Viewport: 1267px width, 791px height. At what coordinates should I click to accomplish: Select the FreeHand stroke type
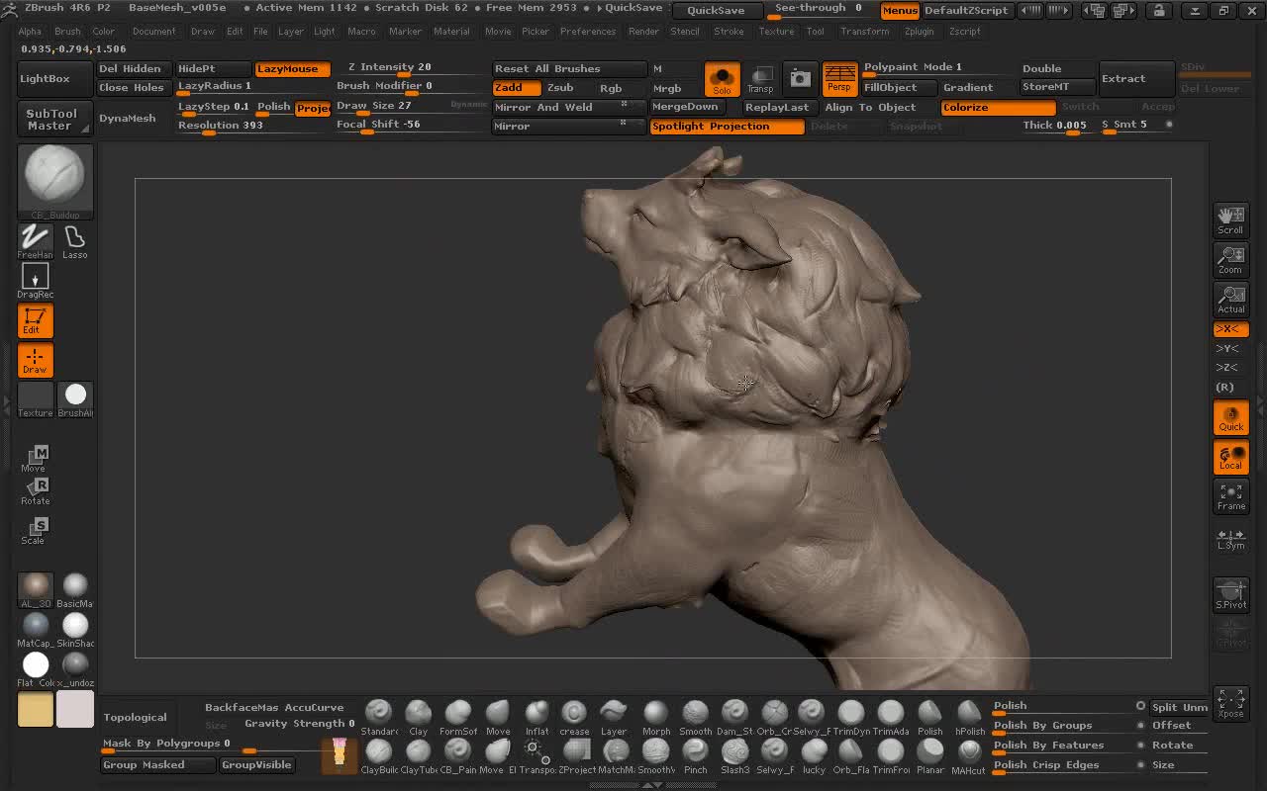click(35, 241)
